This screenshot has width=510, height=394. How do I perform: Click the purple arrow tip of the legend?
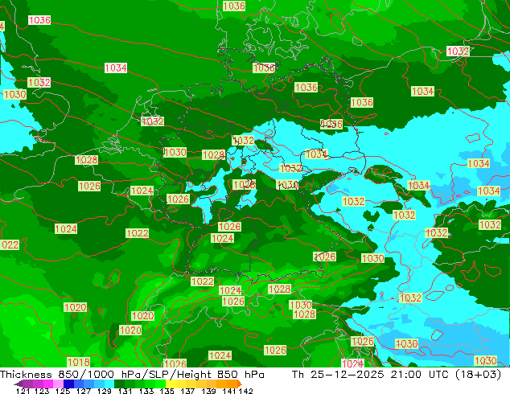pos(19,384)
